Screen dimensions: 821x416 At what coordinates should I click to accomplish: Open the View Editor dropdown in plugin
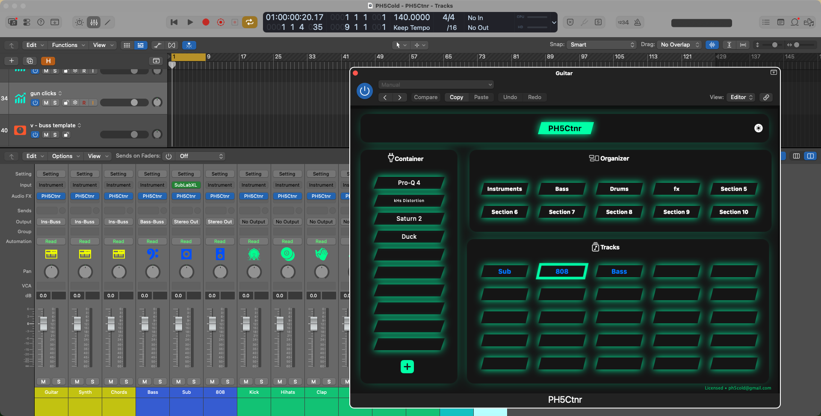[741, 97]
